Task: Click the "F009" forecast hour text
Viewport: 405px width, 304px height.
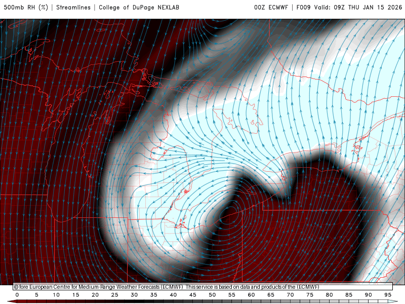Action: point(303,8)
